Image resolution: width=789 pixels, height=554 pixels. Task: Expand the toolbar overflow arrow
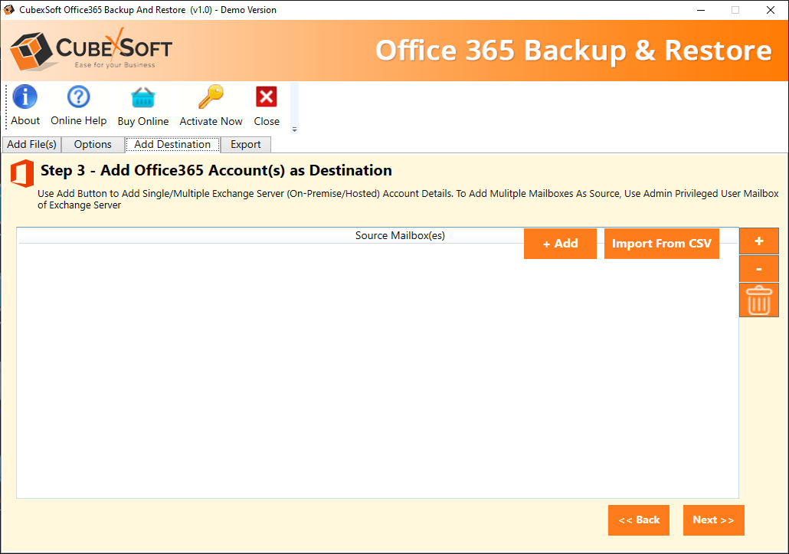[295, 129]
